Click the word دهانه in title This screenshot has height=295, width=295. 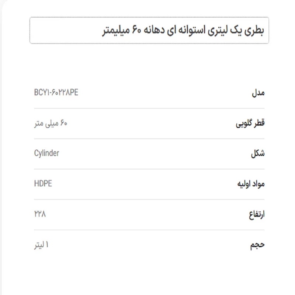click(x=154, y=30)
